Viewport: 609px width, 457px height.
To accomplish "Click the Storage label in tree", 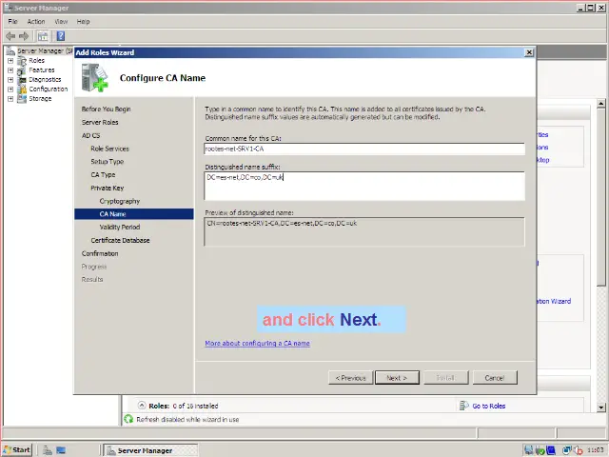I will [x=40, y=99].
